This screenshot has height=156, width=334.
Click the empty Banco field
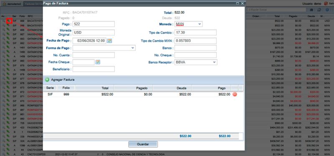coord(195,48)
